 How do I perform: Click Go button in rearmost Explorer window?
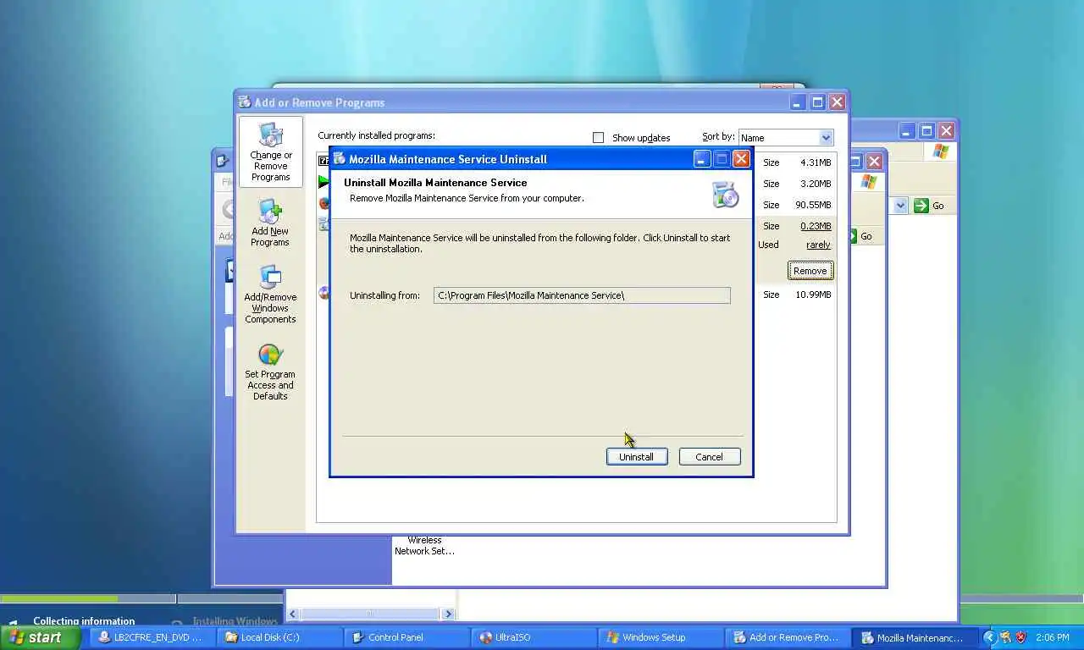[x=929, y=206]
